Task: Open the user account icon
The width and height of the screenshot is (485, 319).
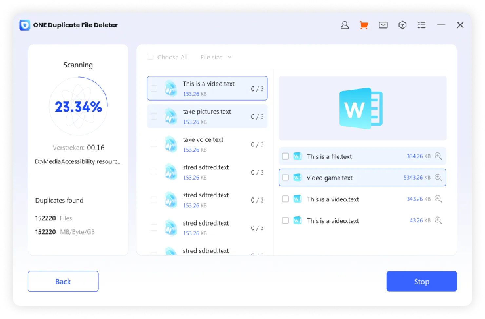Action: [344, 25]
